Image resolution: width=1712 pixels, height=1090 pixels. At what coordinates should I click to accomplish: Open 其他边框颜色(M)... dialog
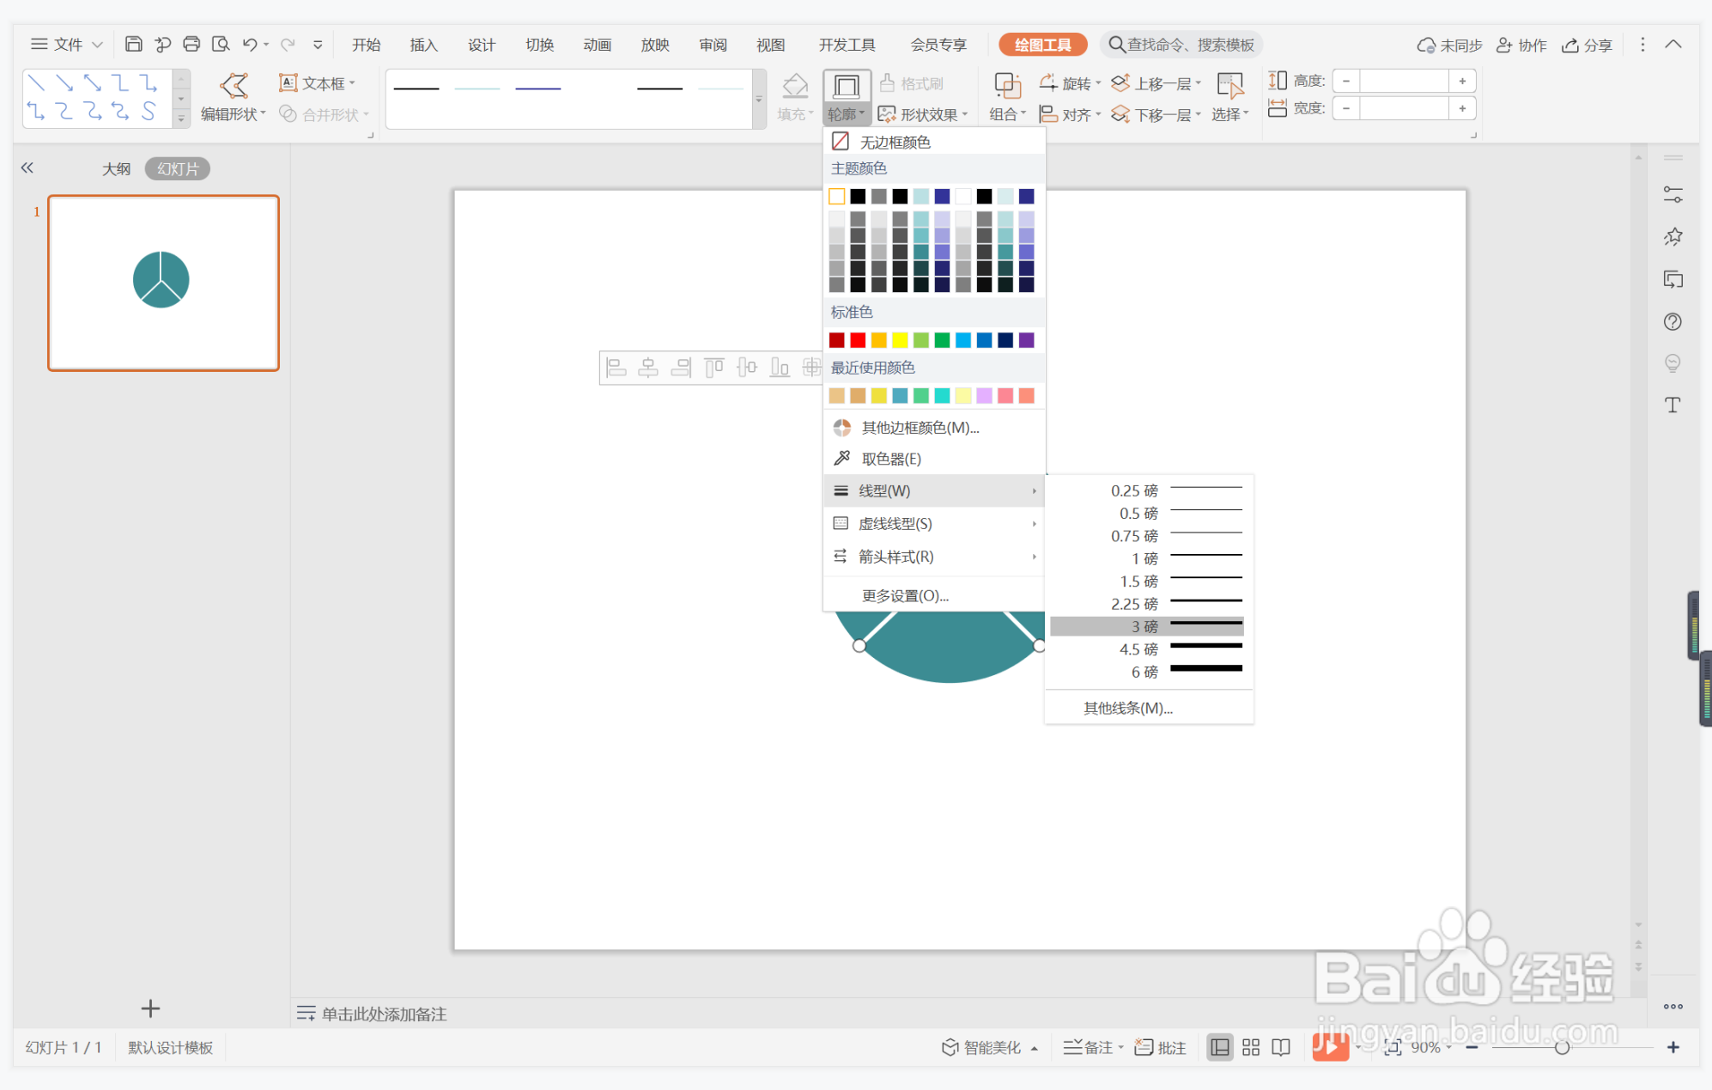(x=934, y=427)
